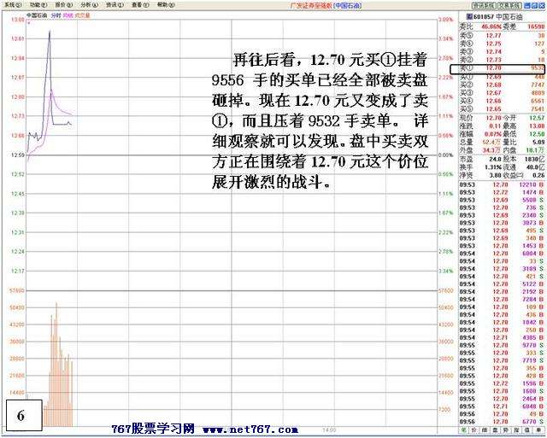Toggle the 成交量 legend label
The height and width of the screenshot is (438, 547).
tap(83, 15)
